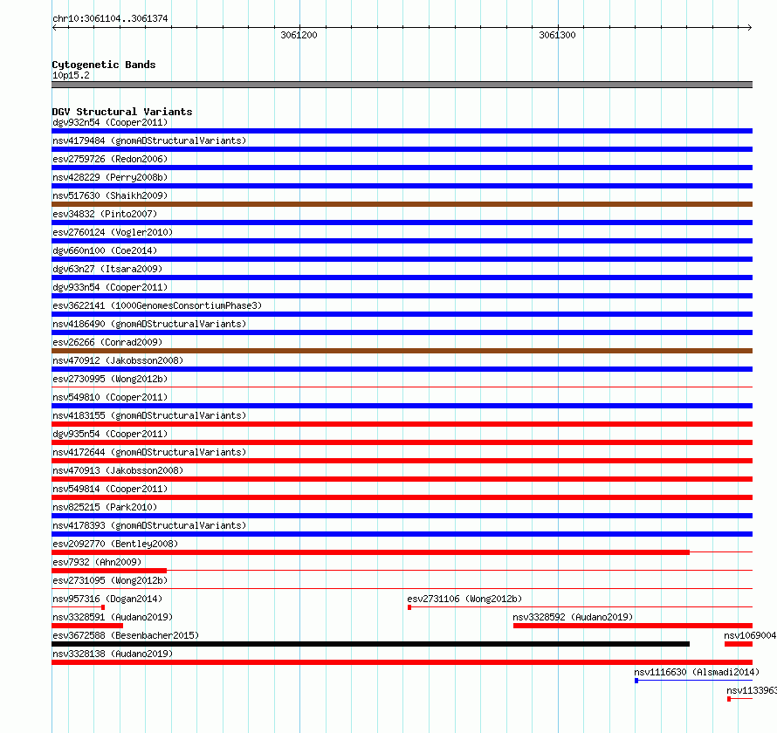This screenshot has height=733, width=777.
Task: Select nsv3328591 (Audano2019) label
Action: pos(113,617)
